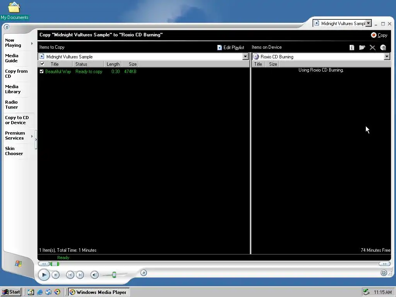Image resolution: width=396 pixels, height=297 pixels.
Task: Open Media Library
Action: click(13, 89)
